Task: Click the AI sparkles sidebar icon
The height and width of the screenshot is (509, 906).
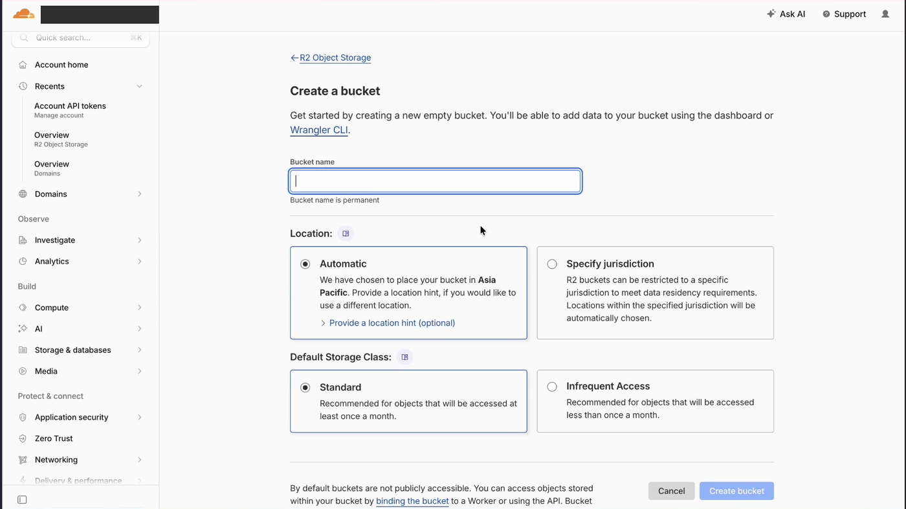Action: [x=23, y=329]
